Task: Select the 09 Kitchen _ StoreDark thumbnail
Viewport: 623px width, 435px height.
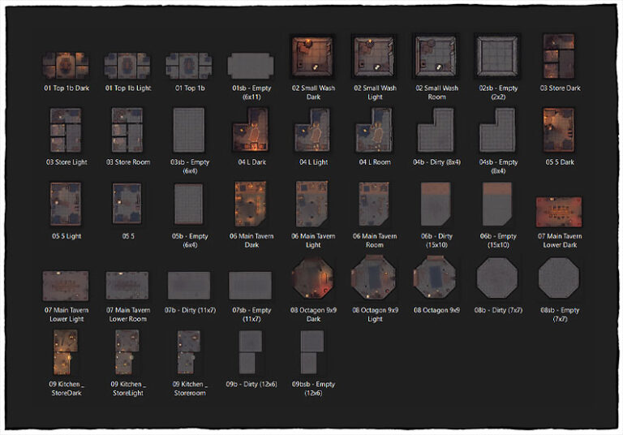Action: tap(66, 352)
